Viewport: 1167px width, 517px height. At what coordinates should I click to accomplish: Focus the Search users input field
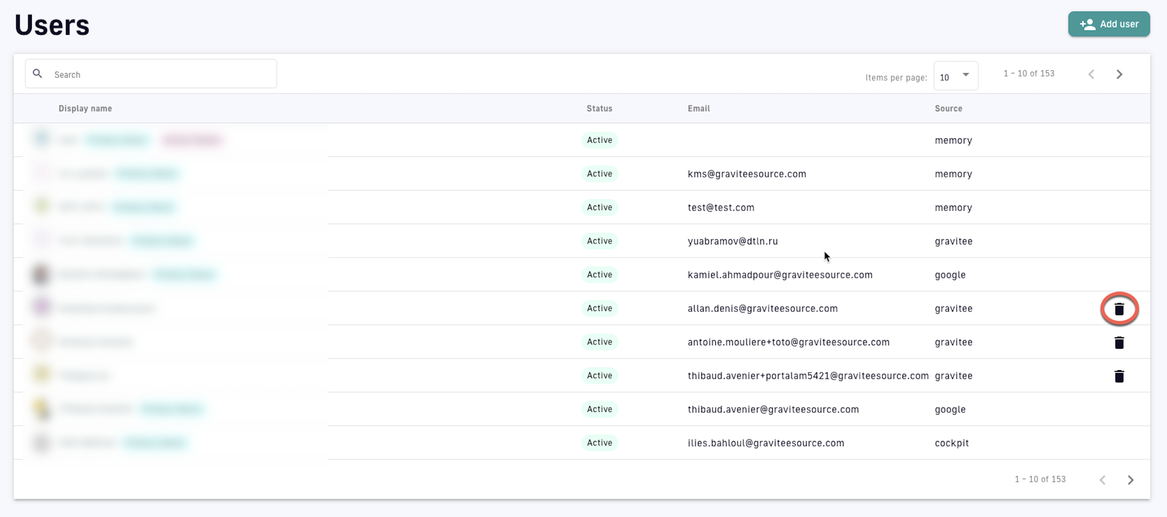pos(159,74)
